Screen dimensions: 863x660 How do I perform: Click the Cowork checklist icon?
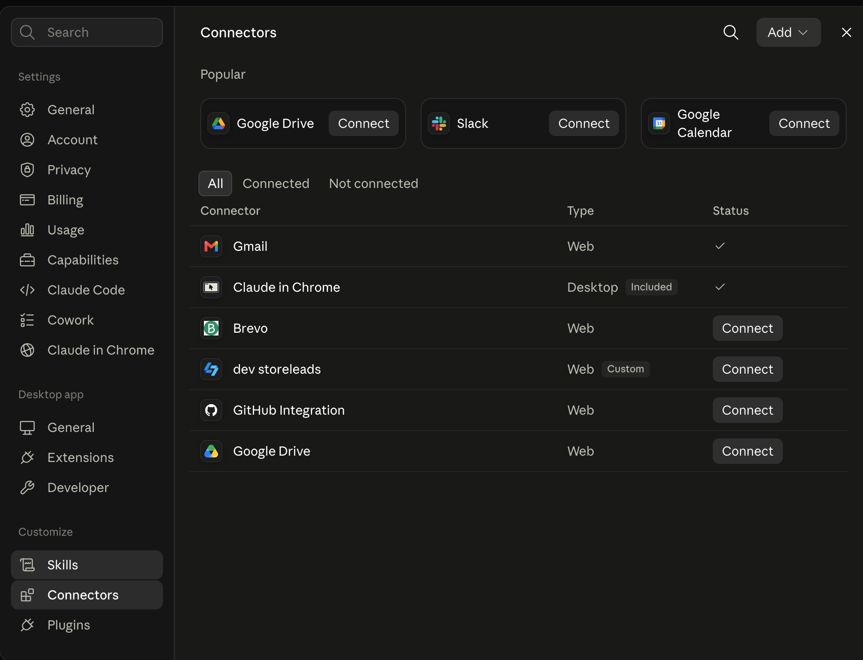27,320
